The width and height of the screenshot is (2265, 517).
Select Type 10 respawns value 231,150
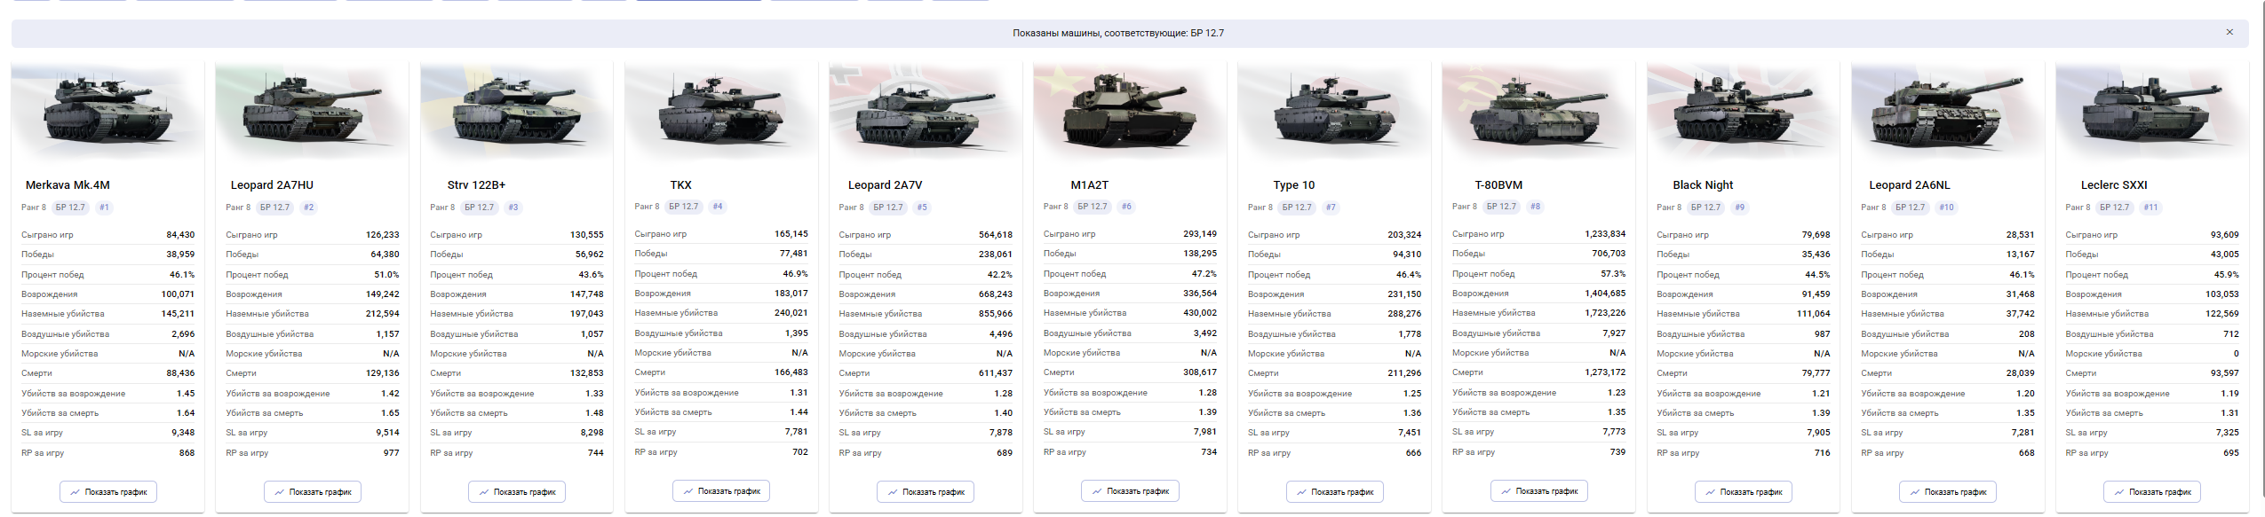click(x=1403, y=294)
